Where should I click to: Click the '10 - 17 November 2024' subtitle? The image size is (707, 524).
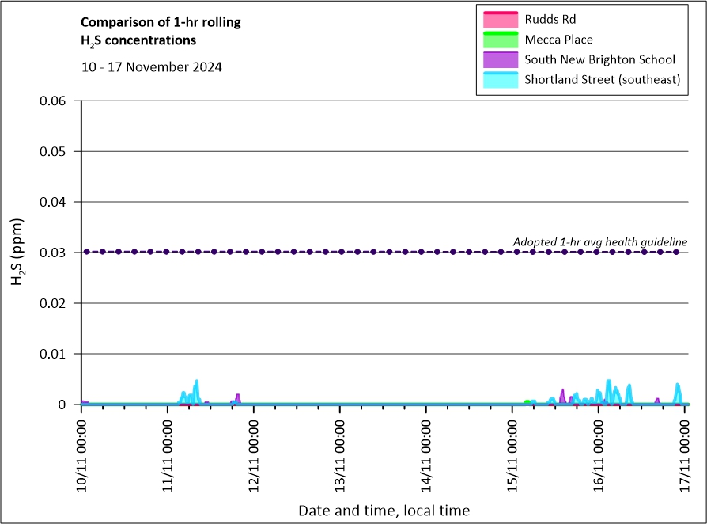click(x=152, y=67)
